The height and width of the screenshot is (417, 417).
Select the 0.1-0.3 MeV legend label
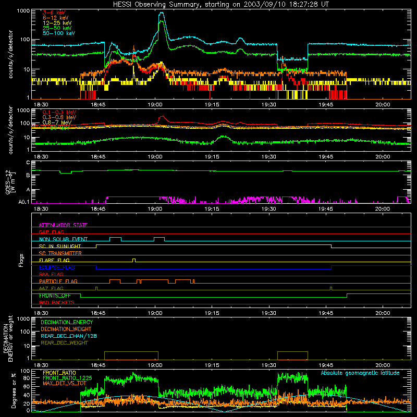click(x=59, y=112)
